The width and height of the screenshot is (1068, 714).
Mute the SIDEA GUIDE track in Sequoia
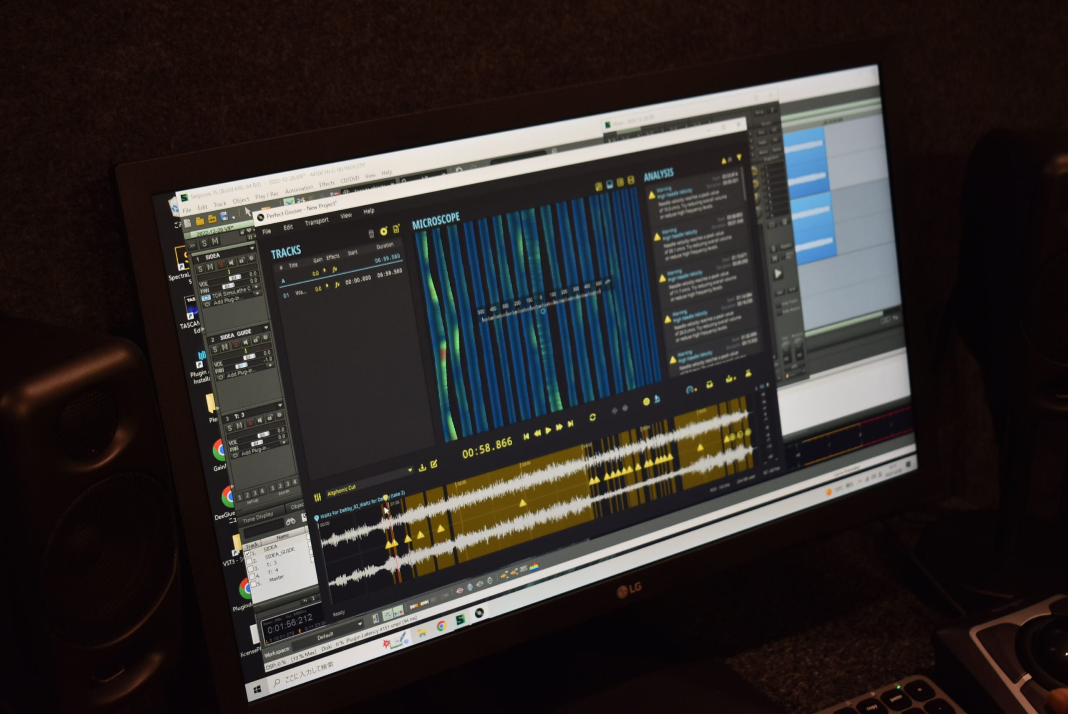224,348
